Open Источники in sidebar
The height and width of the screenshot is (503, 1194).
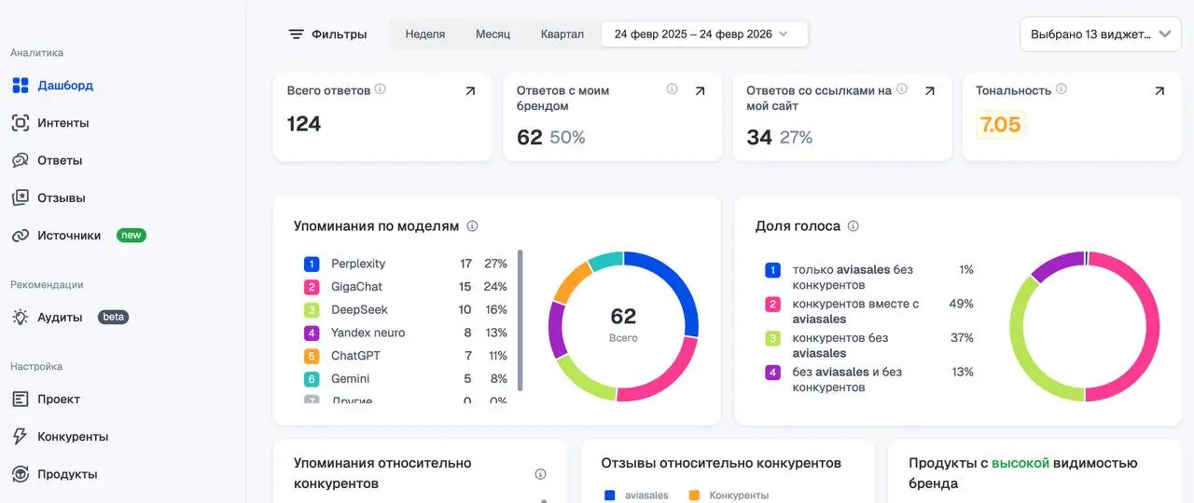pyautogui.click(x=69, y=236)
